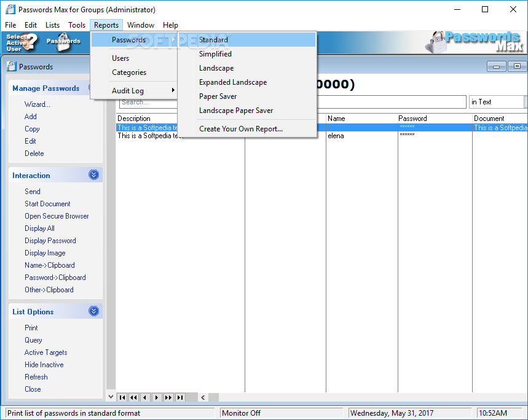Viewport: 528px width, 420px height.
Task: Click Edit under Manage Passwords
Action: (x=30, y=141)
